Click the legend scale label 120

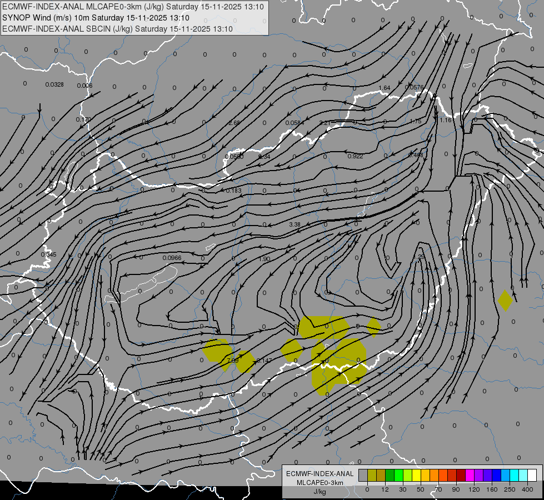[x=475, y=489]
